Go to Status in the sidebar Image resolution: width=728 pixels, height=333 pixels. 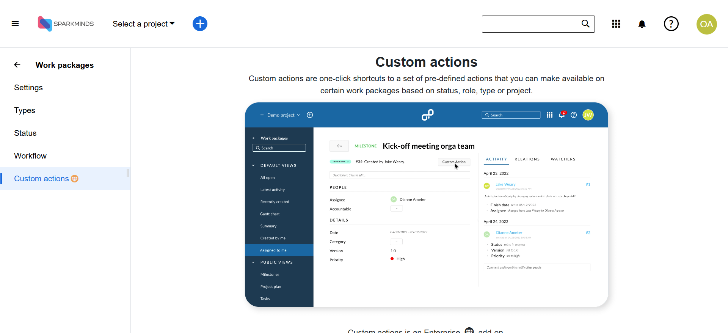coord(25,133)
